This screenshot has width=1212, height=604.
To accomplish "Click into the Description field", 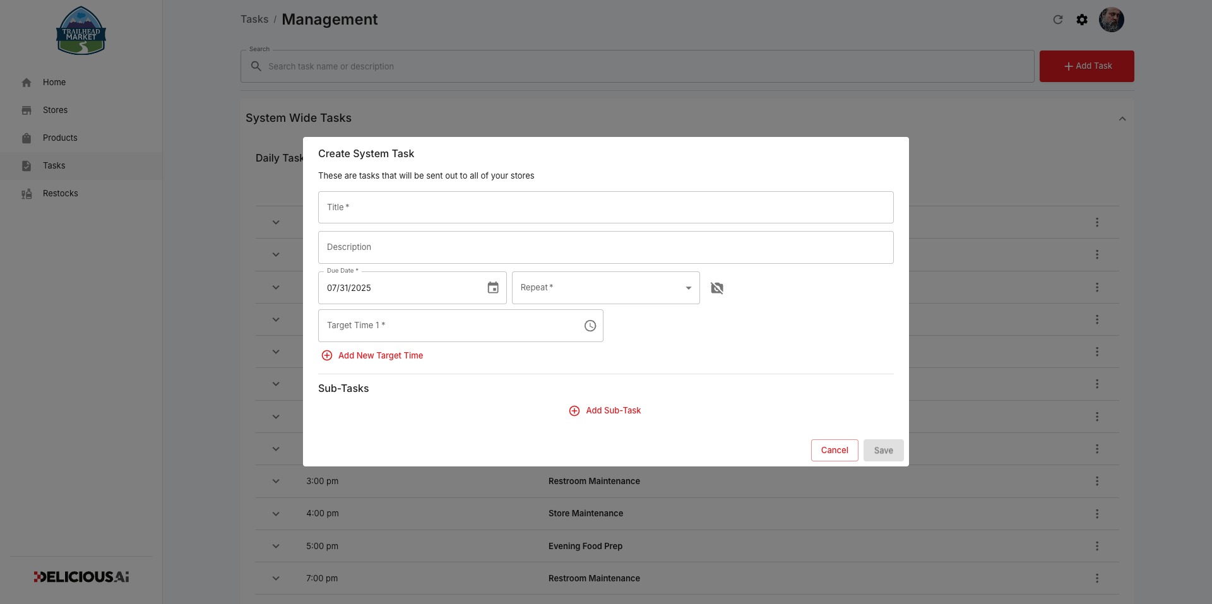I will 606,247.
